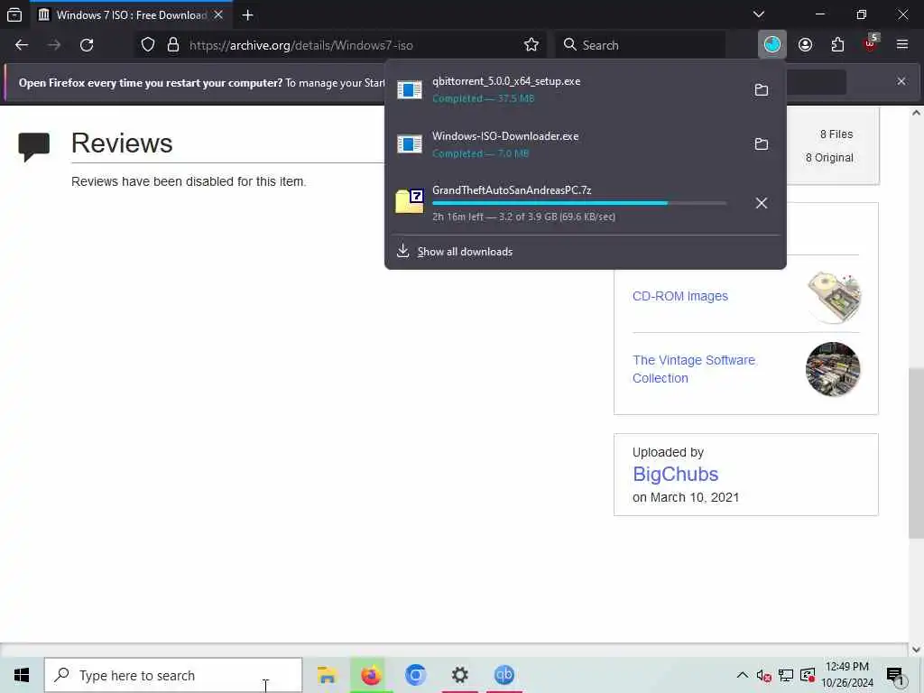Open the Extensions puzzle icon
The width and height of the screenshot is (924, 693).
[837, 45]
